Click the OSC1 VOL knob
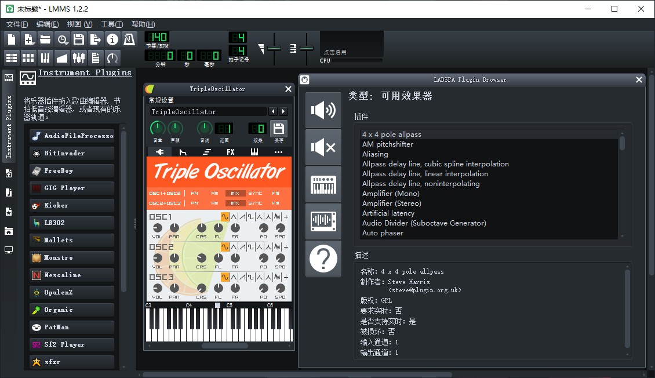The image size is (655, 378). pyautogui.click(x=158, y=228)
